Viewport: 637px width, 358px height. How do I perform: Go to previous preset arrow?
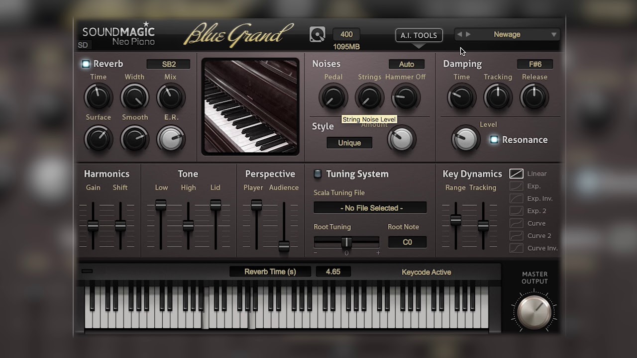(459, 34)
